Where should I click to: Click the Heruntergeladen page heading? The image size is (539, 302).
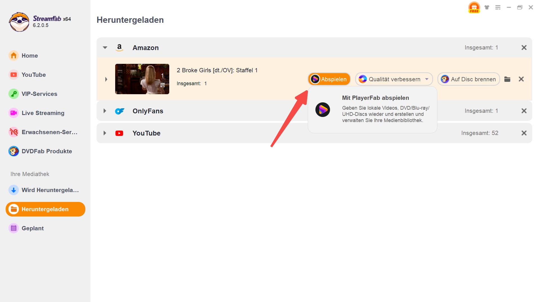coord(130,20)
